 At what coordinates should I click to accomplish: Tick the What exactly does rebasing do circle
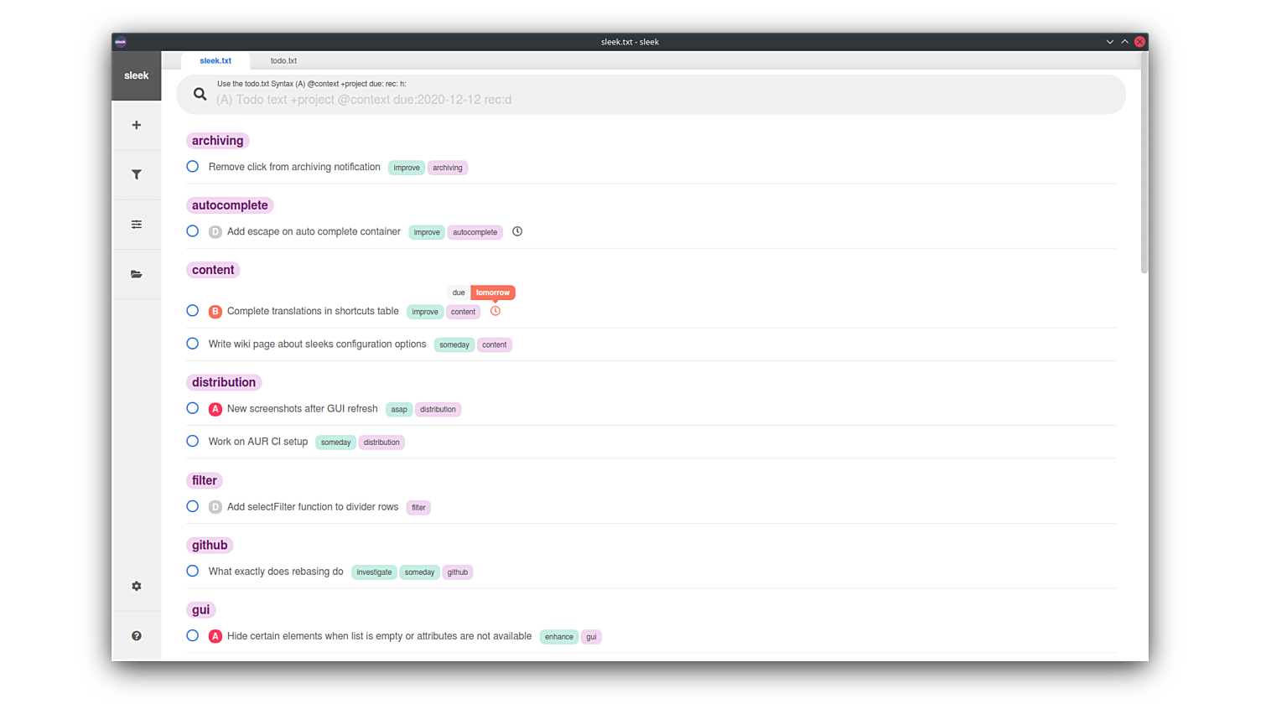tap(193, 571)
